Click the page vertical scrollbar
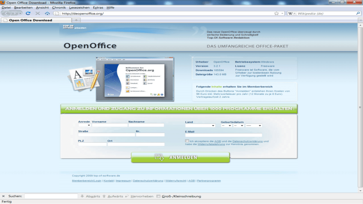 click(360, 108)
